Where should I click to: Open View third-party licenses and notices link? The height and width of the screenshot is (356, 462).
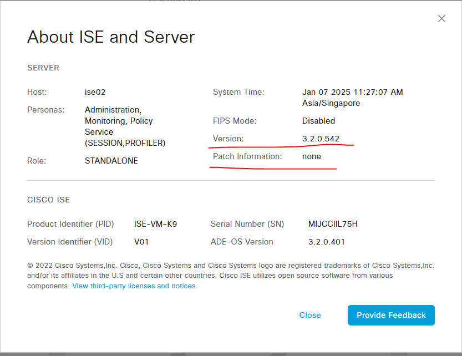coord(135,286)
